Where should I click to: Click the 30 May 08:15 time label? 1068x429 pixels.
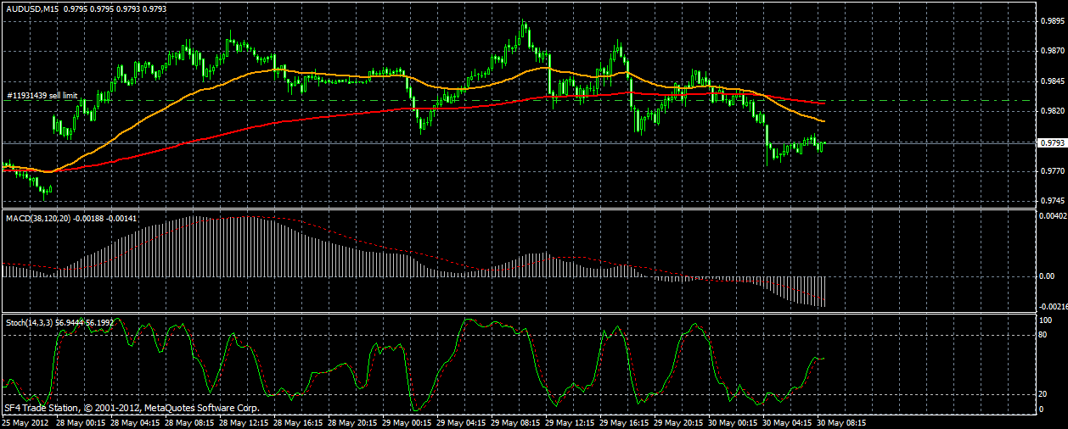[840, 421]
